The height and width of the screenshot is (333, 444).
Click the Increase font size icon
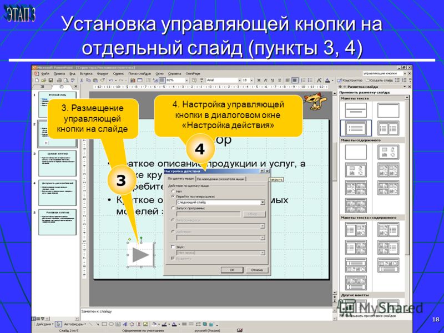(319, 80)
